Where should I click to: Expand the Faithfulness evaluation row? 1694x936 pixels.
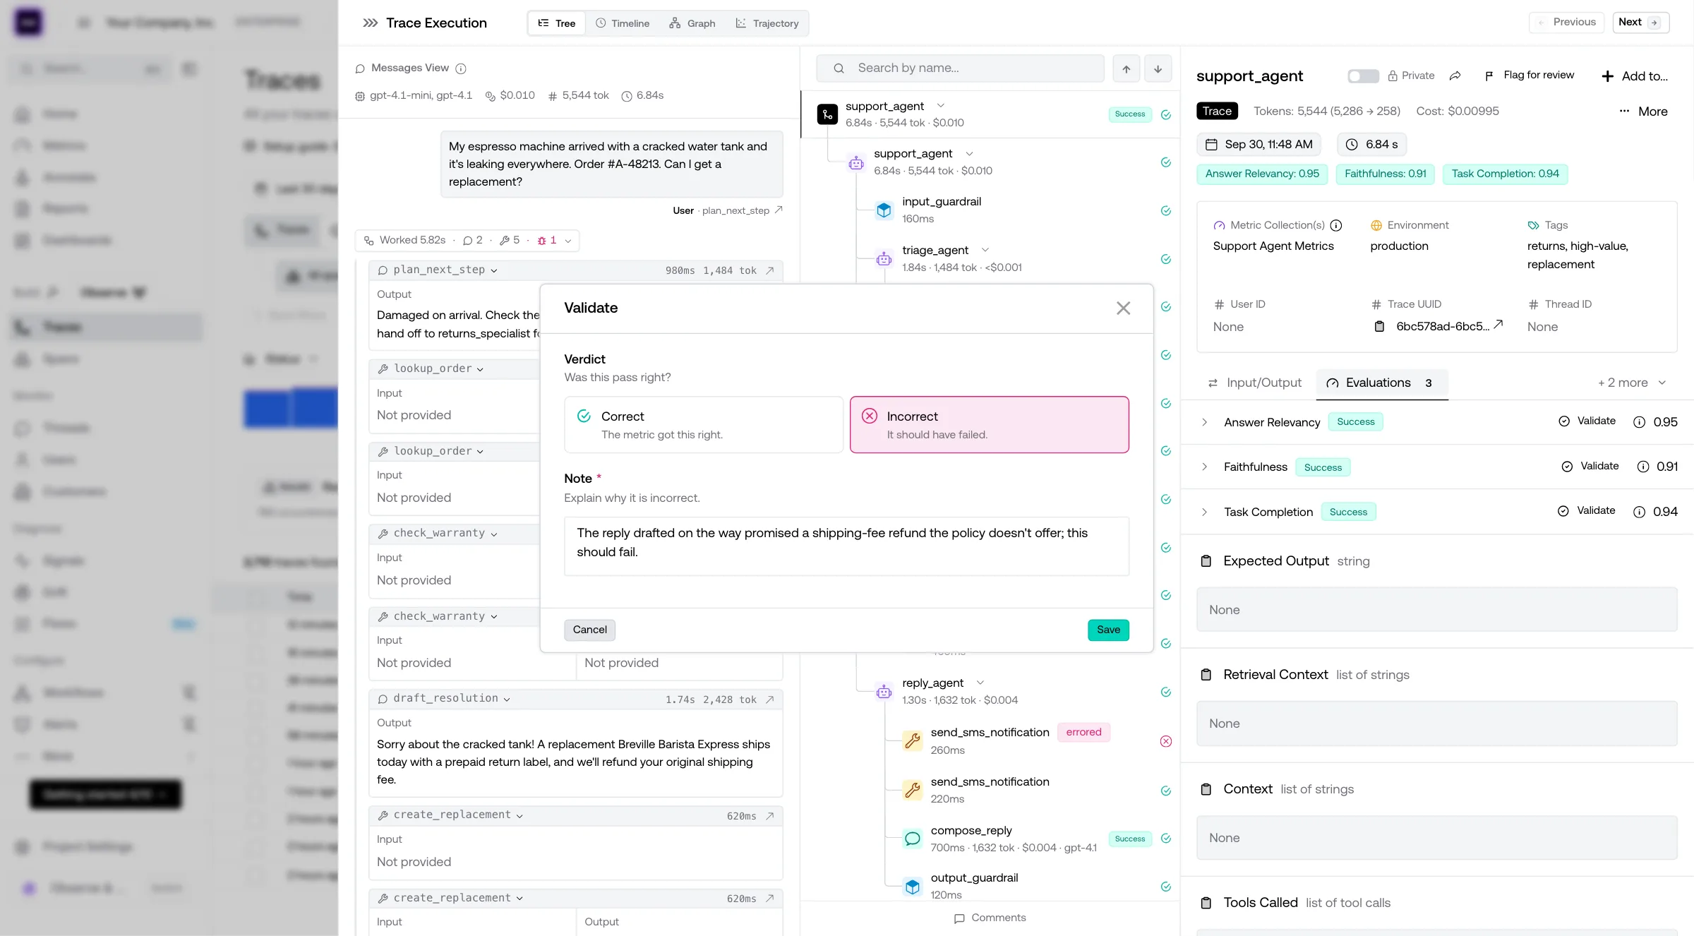click(1204, 467)
